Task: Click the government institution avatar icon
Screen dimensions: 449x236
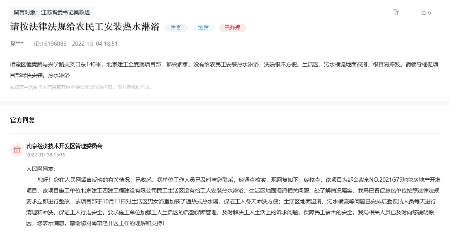Action: (x=17, y=150)
